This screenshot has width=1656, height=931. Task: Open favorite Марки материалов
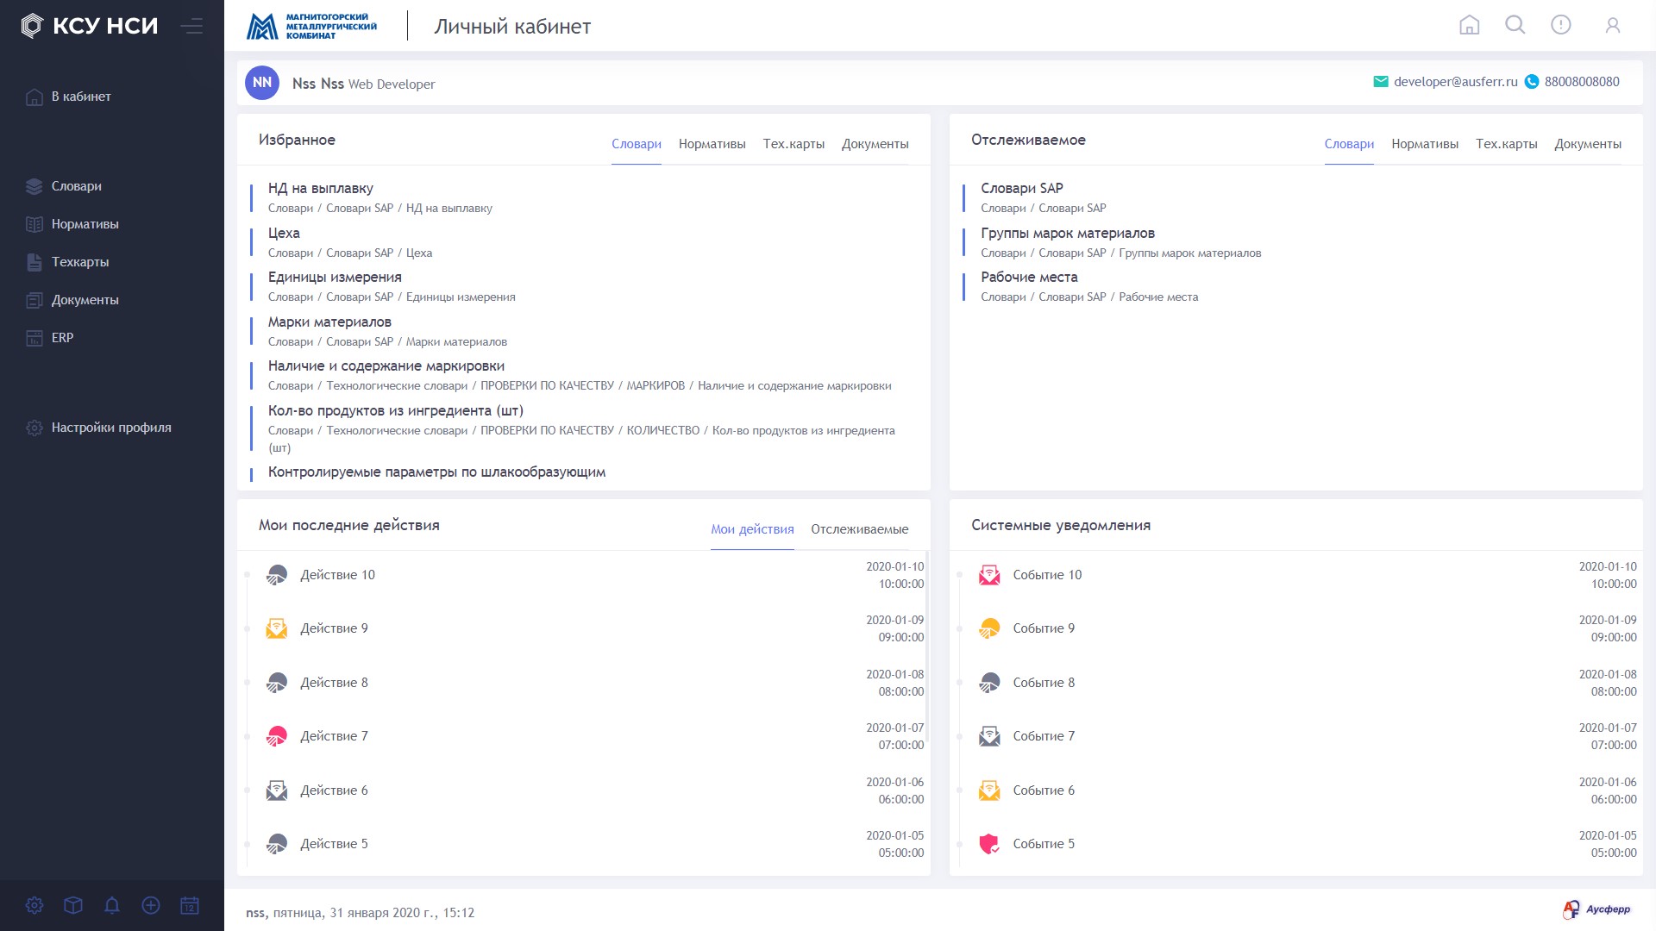329,322
